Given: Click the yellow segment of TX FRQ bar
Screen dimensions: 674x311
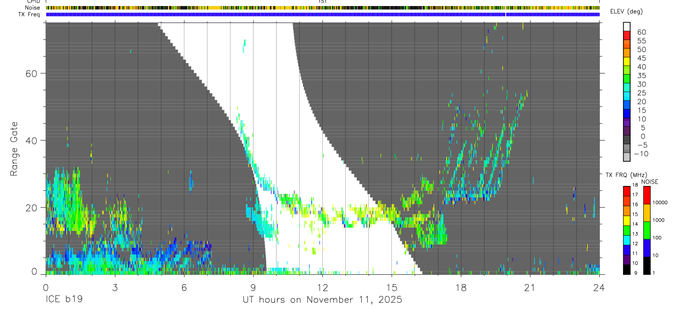Looking at the screenshot, I should [627, 220].
